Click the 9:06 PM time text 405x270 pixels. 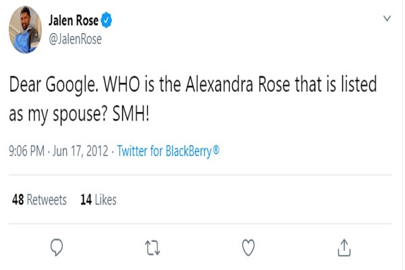(28, 151)
